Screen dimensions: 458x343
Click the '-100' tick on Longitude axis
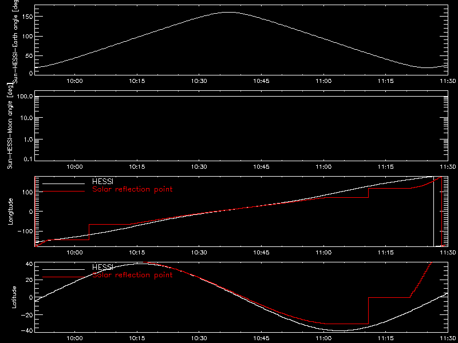[24, 231]
